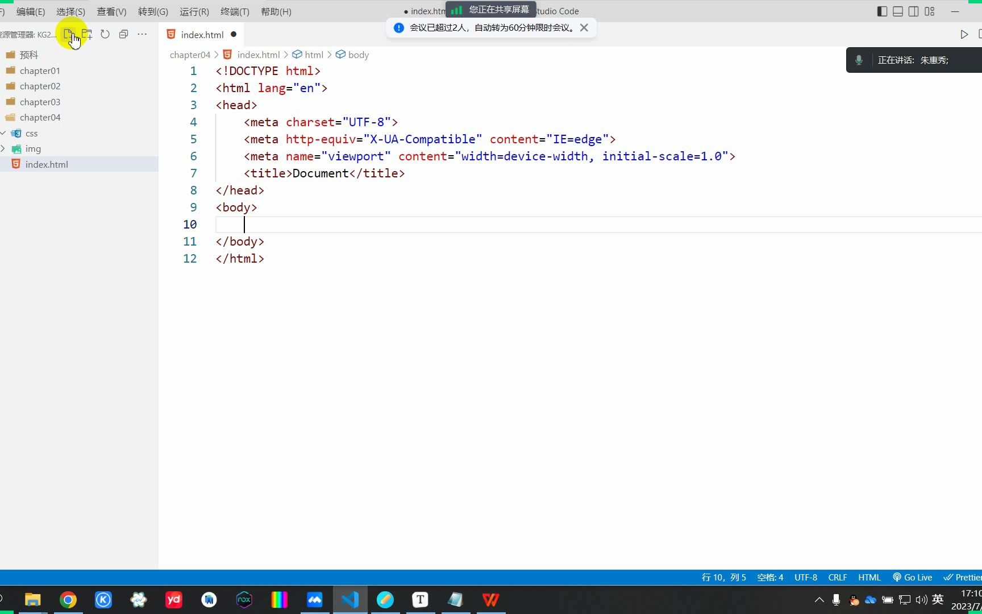Open the rainbow stripes app on taskbar
Screen dimensions: 982x614
[280, 599]
